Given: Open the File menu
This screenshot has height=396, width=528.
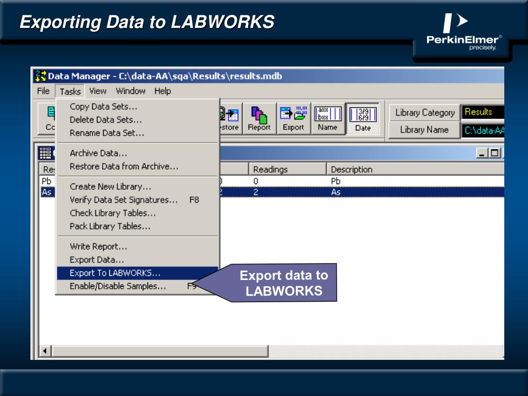Looking at the screenshot, I should (x=43, y=91).
